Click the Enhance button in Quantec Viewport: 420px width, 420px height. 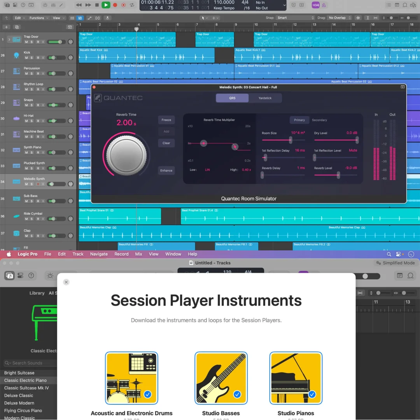coord(166,170)
